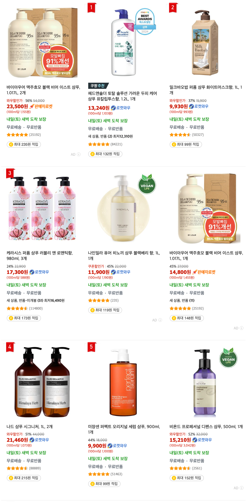Click the 판매자로켓 icon beside 23,500원
The image size is (249, 502).
tap(41, 106)
